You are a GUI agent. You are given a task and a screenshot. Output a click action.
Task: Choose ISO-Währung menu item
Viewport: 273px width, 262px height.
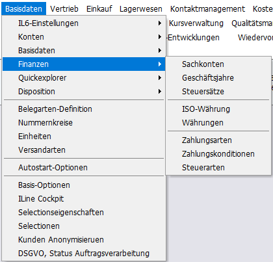click(x=218, y=109)
